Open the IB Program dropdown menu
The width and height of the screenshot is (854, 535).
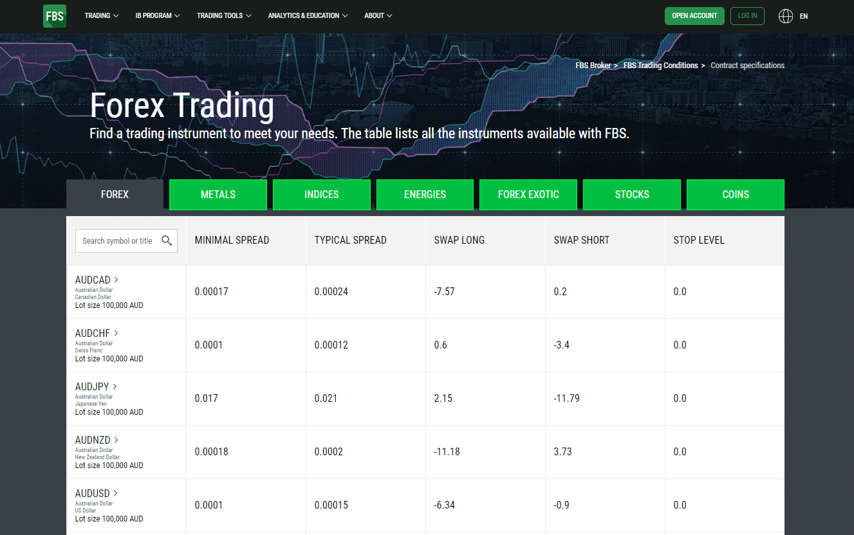[x=158, y=15]
